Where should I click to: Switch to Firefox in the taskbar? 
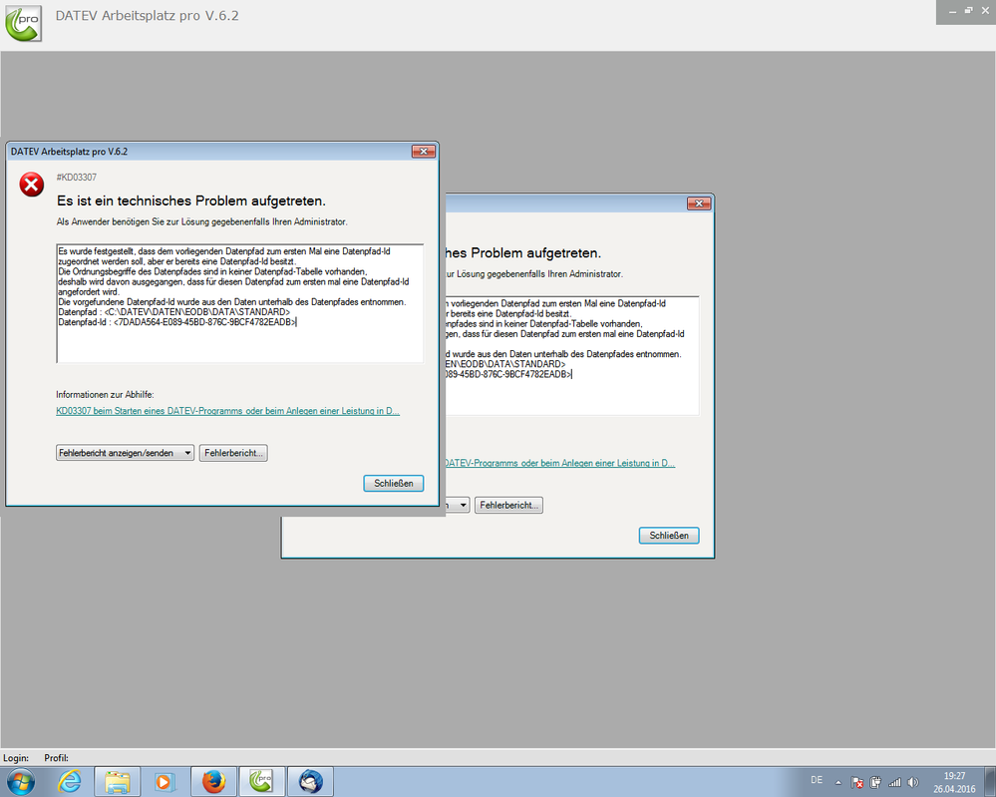click(214, 782)
